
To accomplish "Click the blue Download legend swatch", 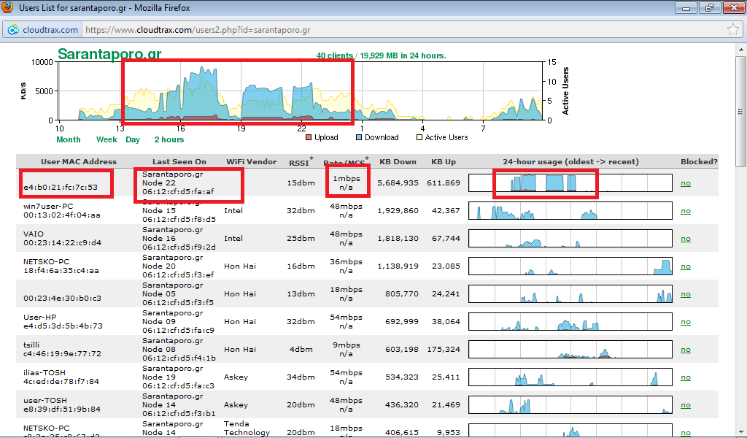I will [359, 137].
